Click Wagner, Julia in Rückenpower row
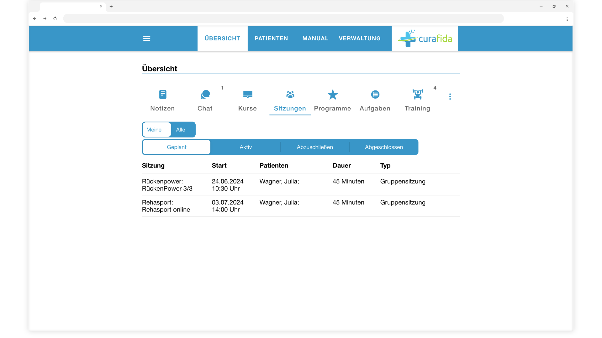Viewport: 602px width, 338px height. 279,182
